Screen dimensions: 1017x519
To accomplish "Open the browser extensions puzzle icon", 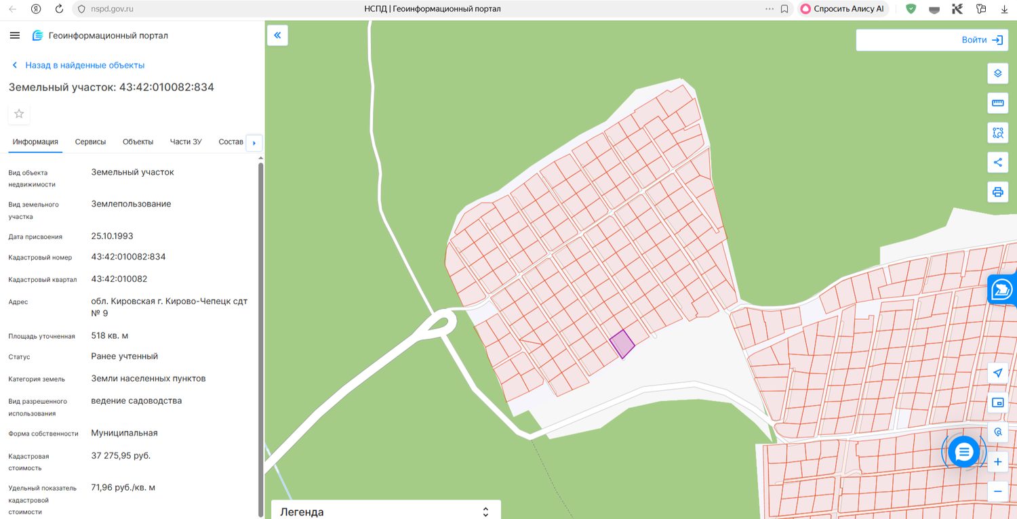I will (x=981, y=9).
